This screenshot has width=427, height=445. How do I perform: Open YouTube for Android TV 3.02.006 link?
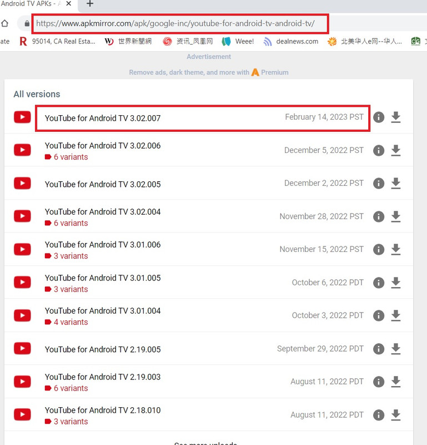click(103, 146)
